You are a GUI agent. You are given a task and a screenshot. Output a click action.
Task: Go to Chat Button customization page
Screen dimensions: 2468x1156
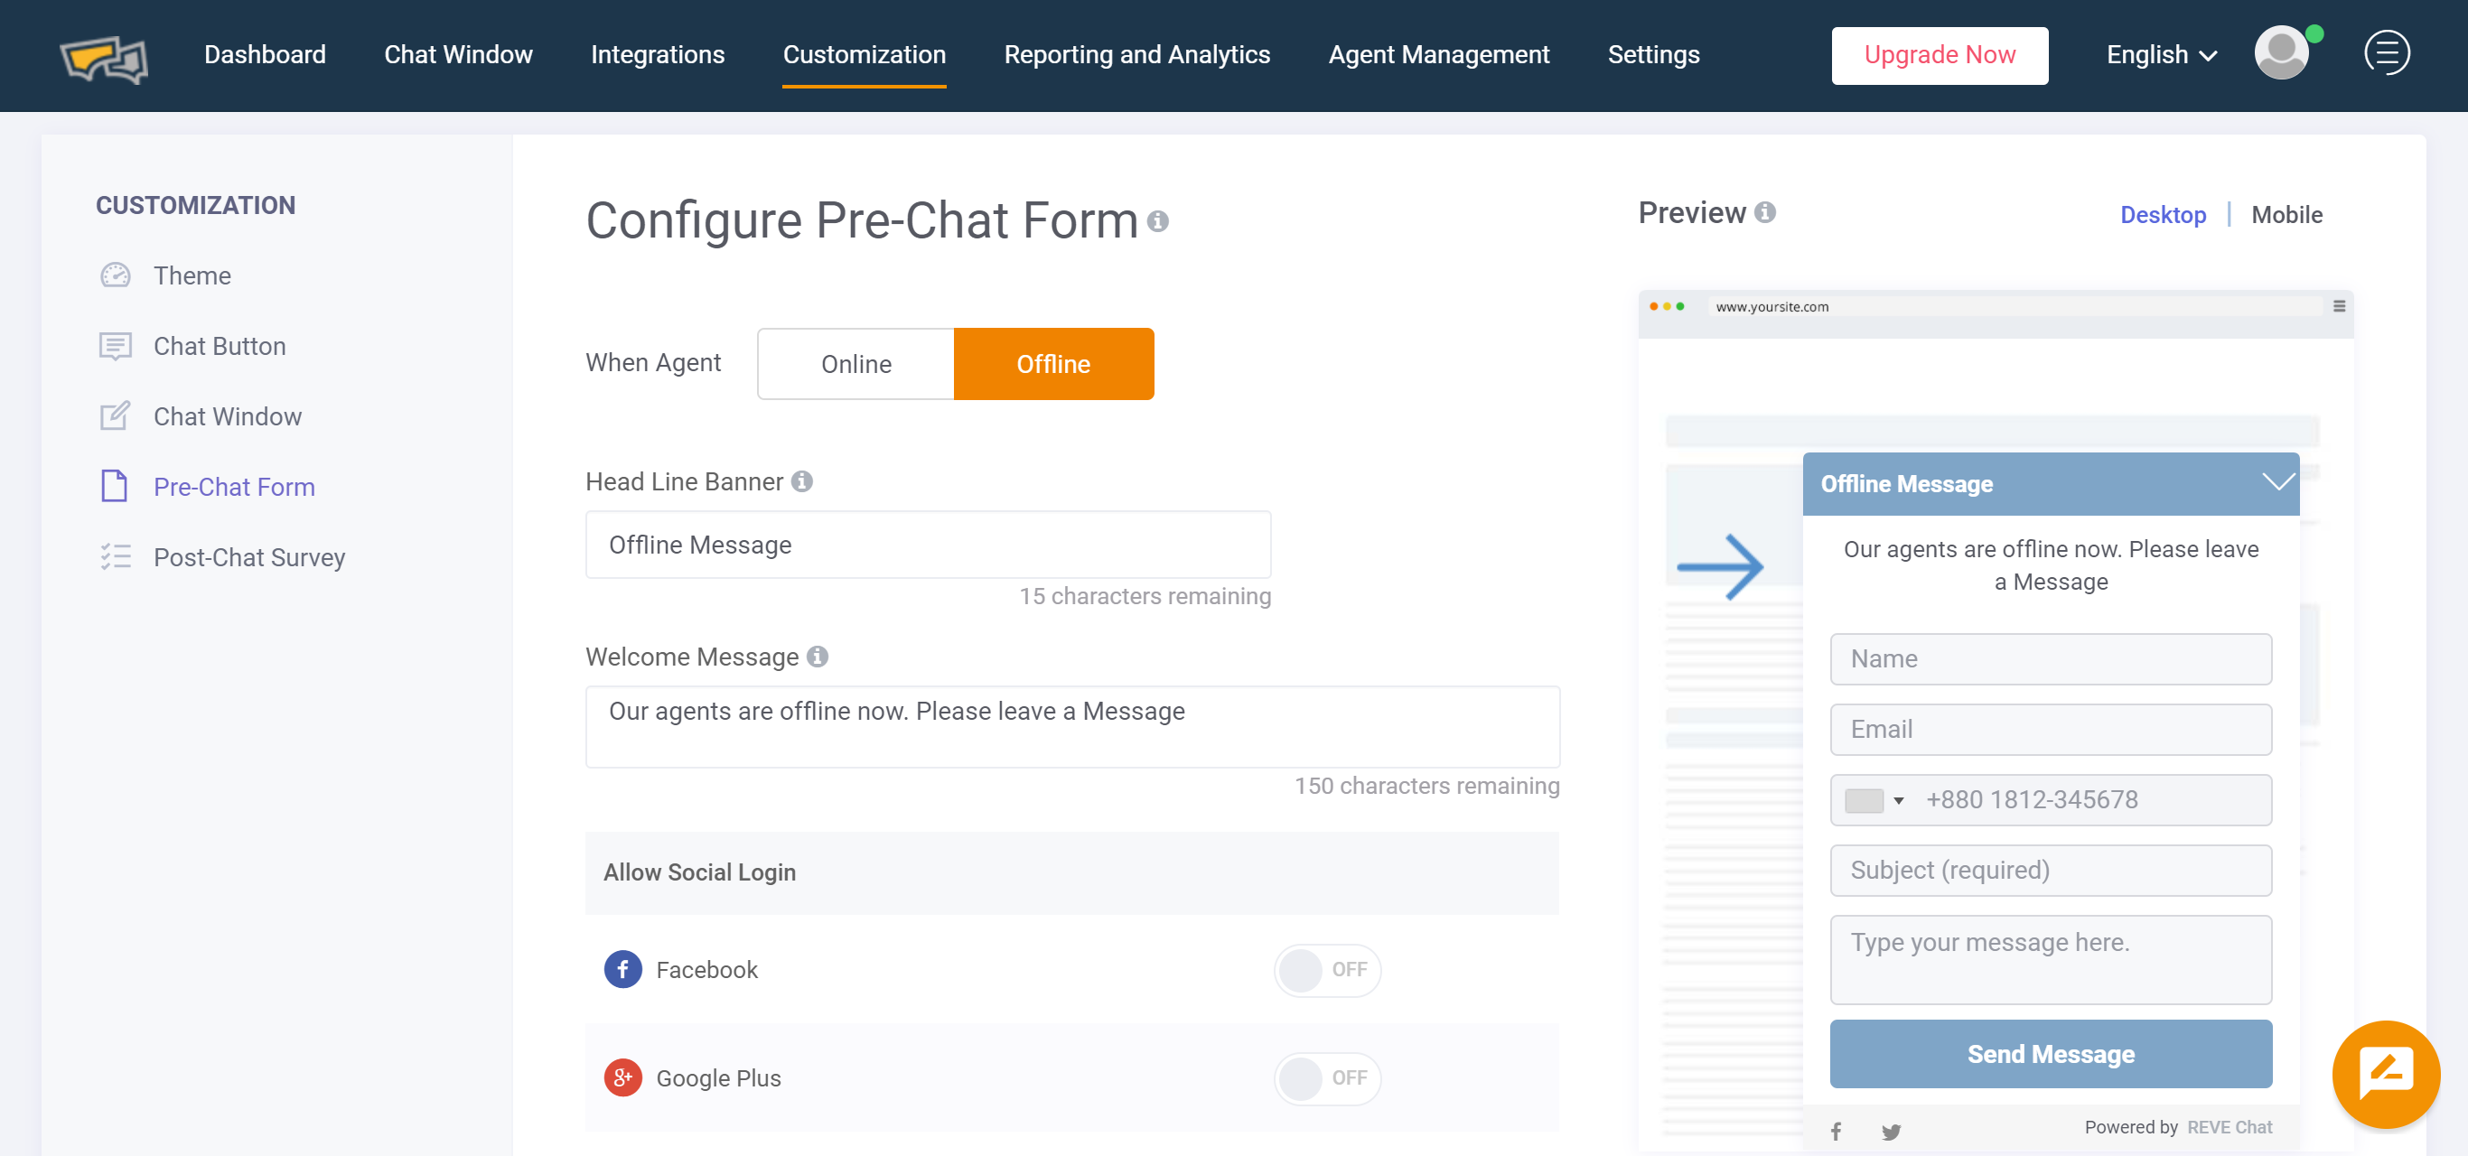(220, 346)
